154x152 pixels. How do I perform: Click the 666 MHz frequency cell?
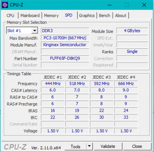[126, 84]
